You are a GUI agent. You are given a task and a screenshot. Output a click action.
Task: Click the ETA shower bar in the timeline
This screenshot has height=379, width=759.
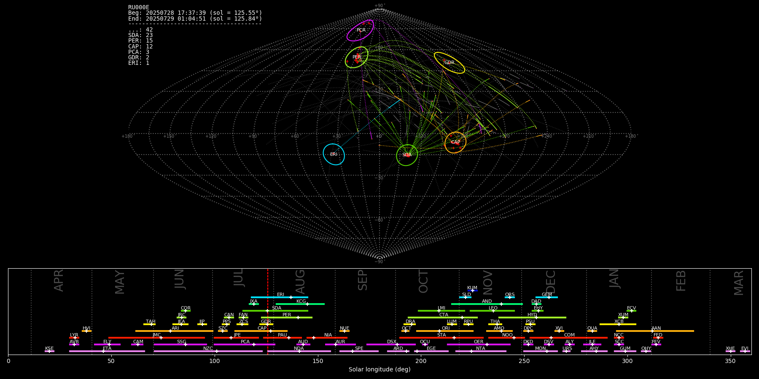tap(107, 351)
